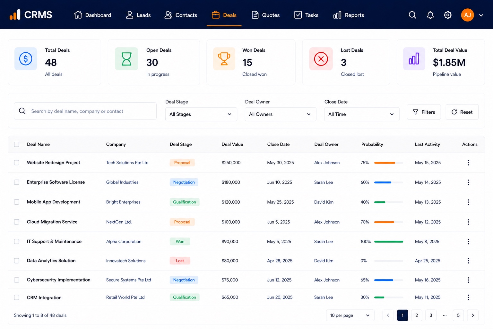Viewport: 493px width, 329px height.
Task: Click the Filters button
Action: point(424,112)
